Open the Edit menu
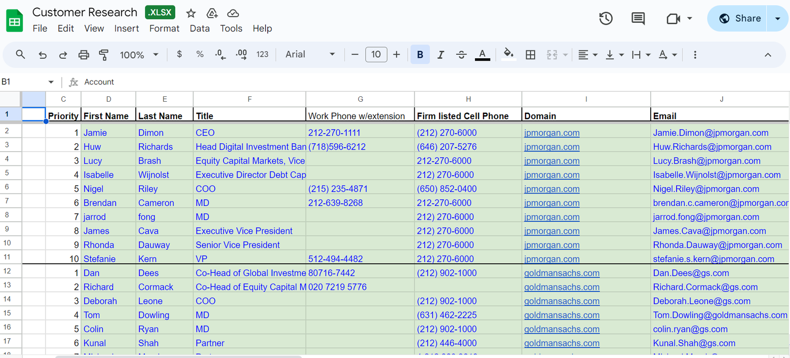 (66, 29)
